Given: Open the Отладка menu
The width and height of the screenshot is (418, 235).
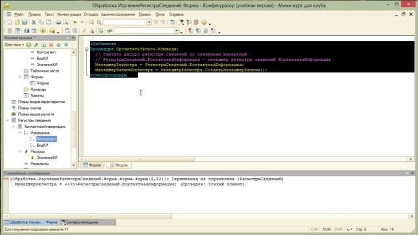Looking at the screenshot, I should pos(91,14).
